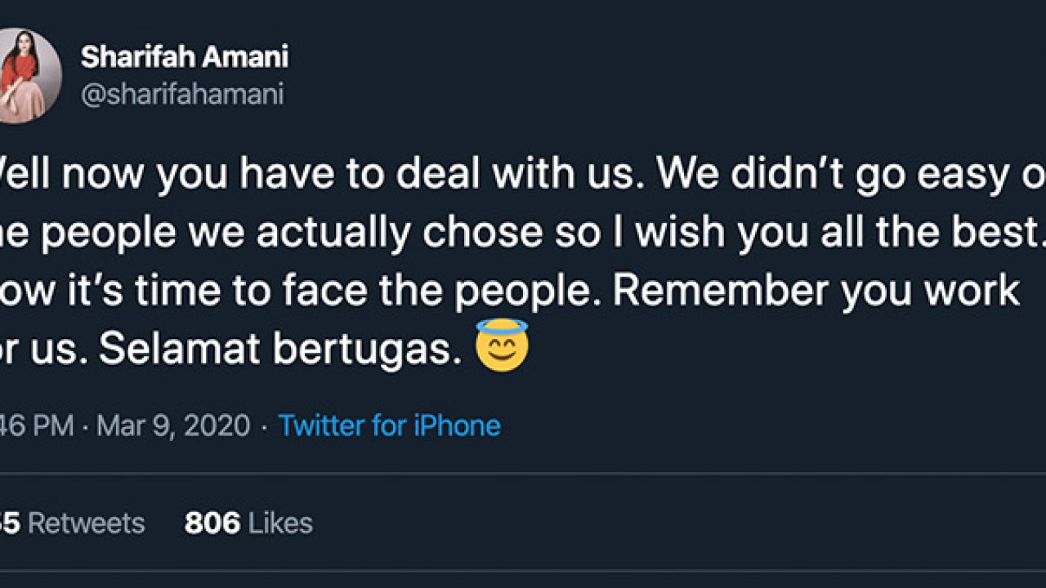Click the word "iPhone" in source link
Screen dimensions: 1046x588
click(x=458, y=425)
